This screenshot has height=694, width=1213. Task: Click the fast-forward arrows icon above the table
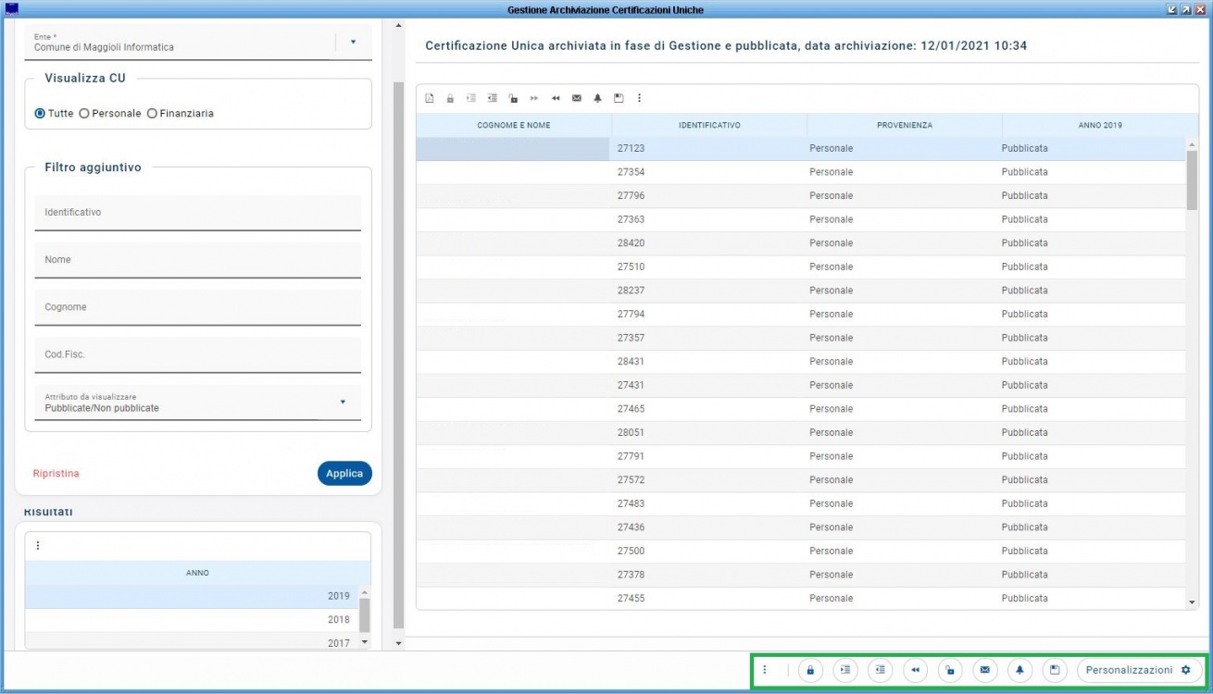tap(534, 98)
